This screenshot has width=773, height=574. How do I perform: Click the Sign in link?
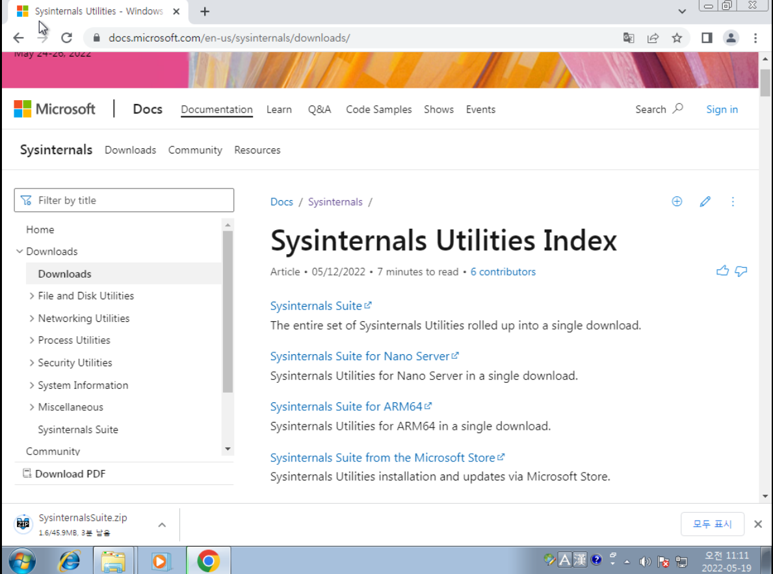[x=722, y=109]
